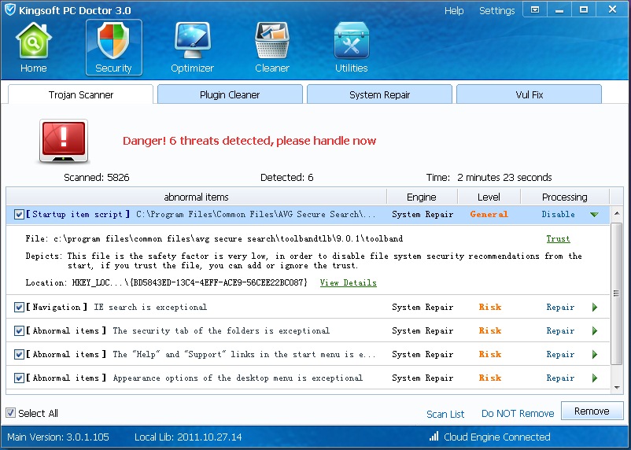Click the Processing column header

pyautogui.click(x=565, y=197)
